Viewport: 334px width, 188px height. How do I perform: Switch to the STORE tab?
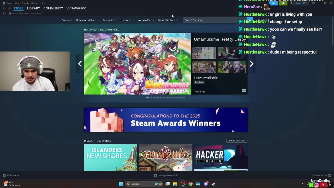pos(18,8)
